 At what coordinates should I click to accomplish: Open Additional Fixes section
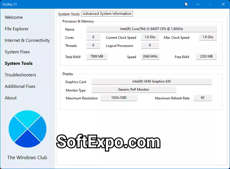coord(20,86)
